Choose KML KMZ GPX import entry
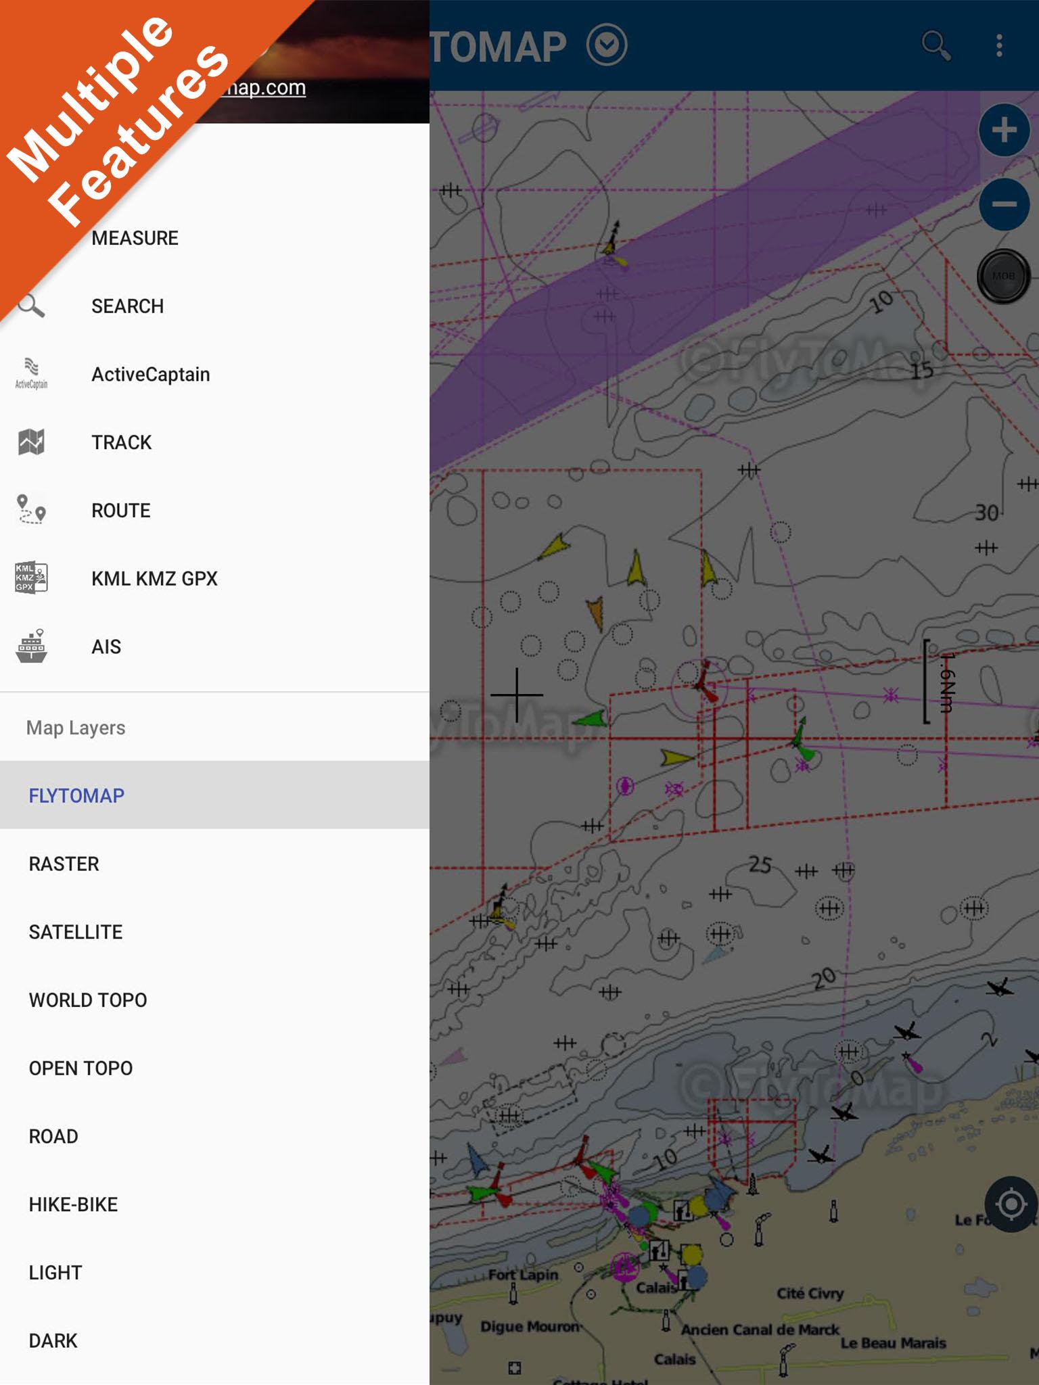Viewport: 1039px width, 1385px height. point(214,578)
